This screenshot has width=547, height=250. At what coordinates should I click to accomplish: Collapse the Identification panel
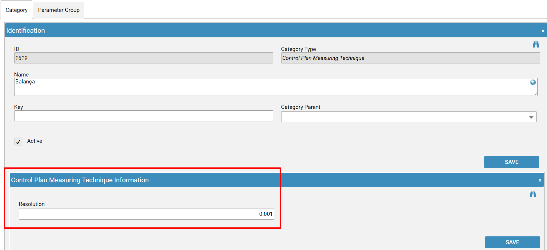pyautogui.click(x=543, y=31)
